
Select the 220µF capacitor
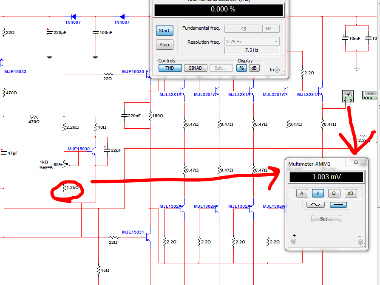click(50, 32)
